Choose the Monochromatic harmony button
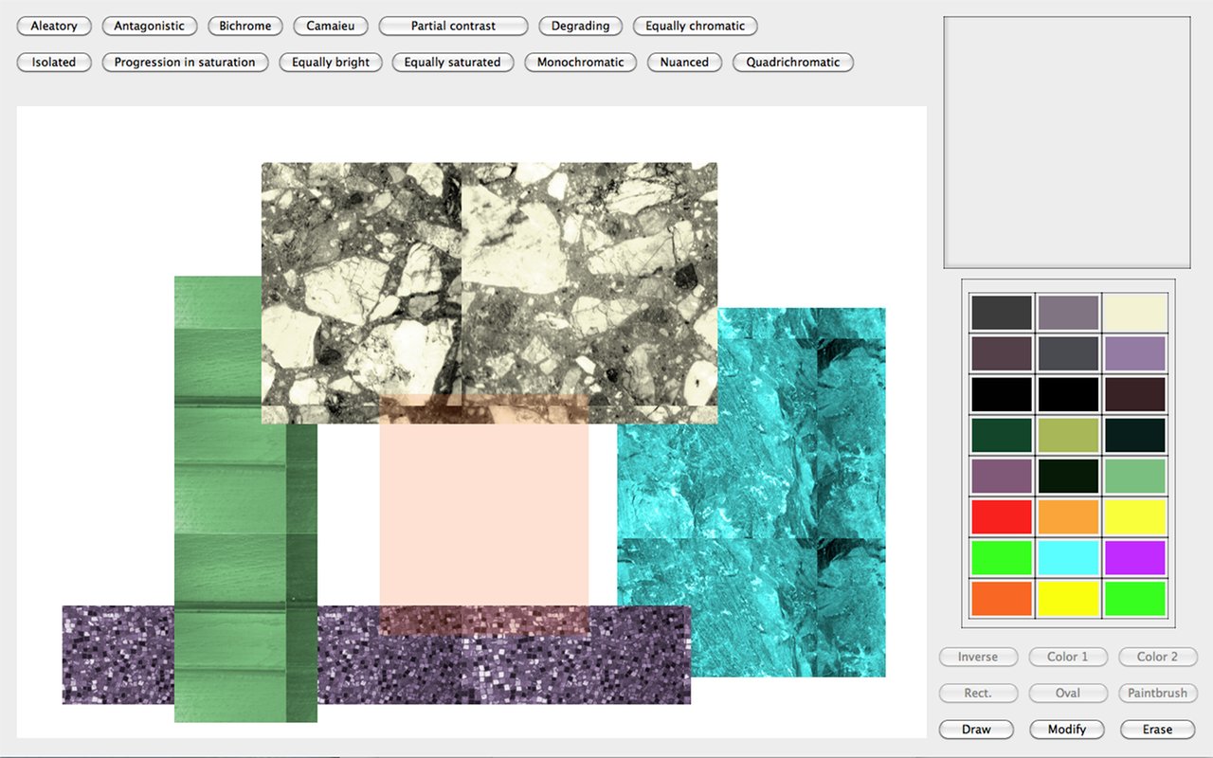 pos(580,63)
